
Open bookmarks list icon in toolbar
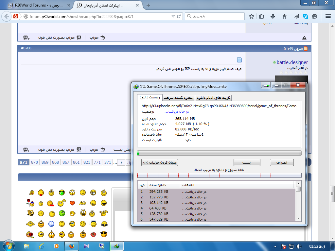261,16
